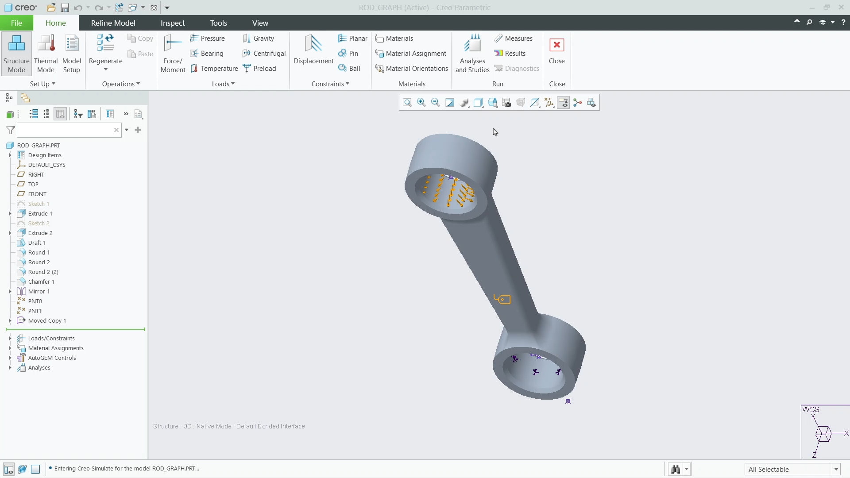Screen dimensions: 850x478
Task: Toggle datum display filters icon
Action: (x=549, y=103)
